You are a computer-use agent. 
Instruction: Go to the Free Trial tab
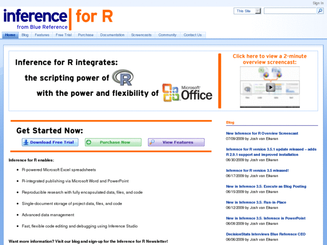coord(63,35)
